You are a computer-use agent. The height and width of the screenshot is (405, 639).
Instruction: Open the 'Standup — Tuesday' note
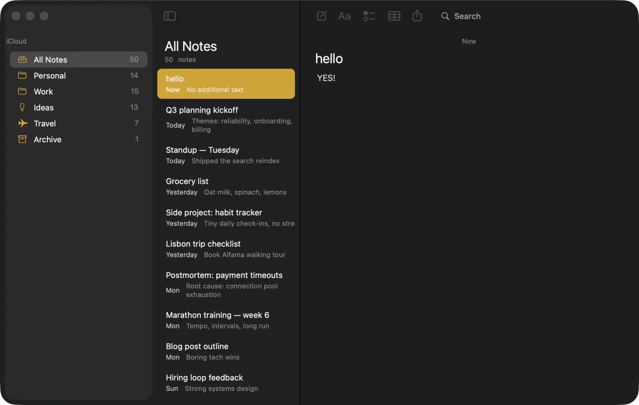[226, 155]
